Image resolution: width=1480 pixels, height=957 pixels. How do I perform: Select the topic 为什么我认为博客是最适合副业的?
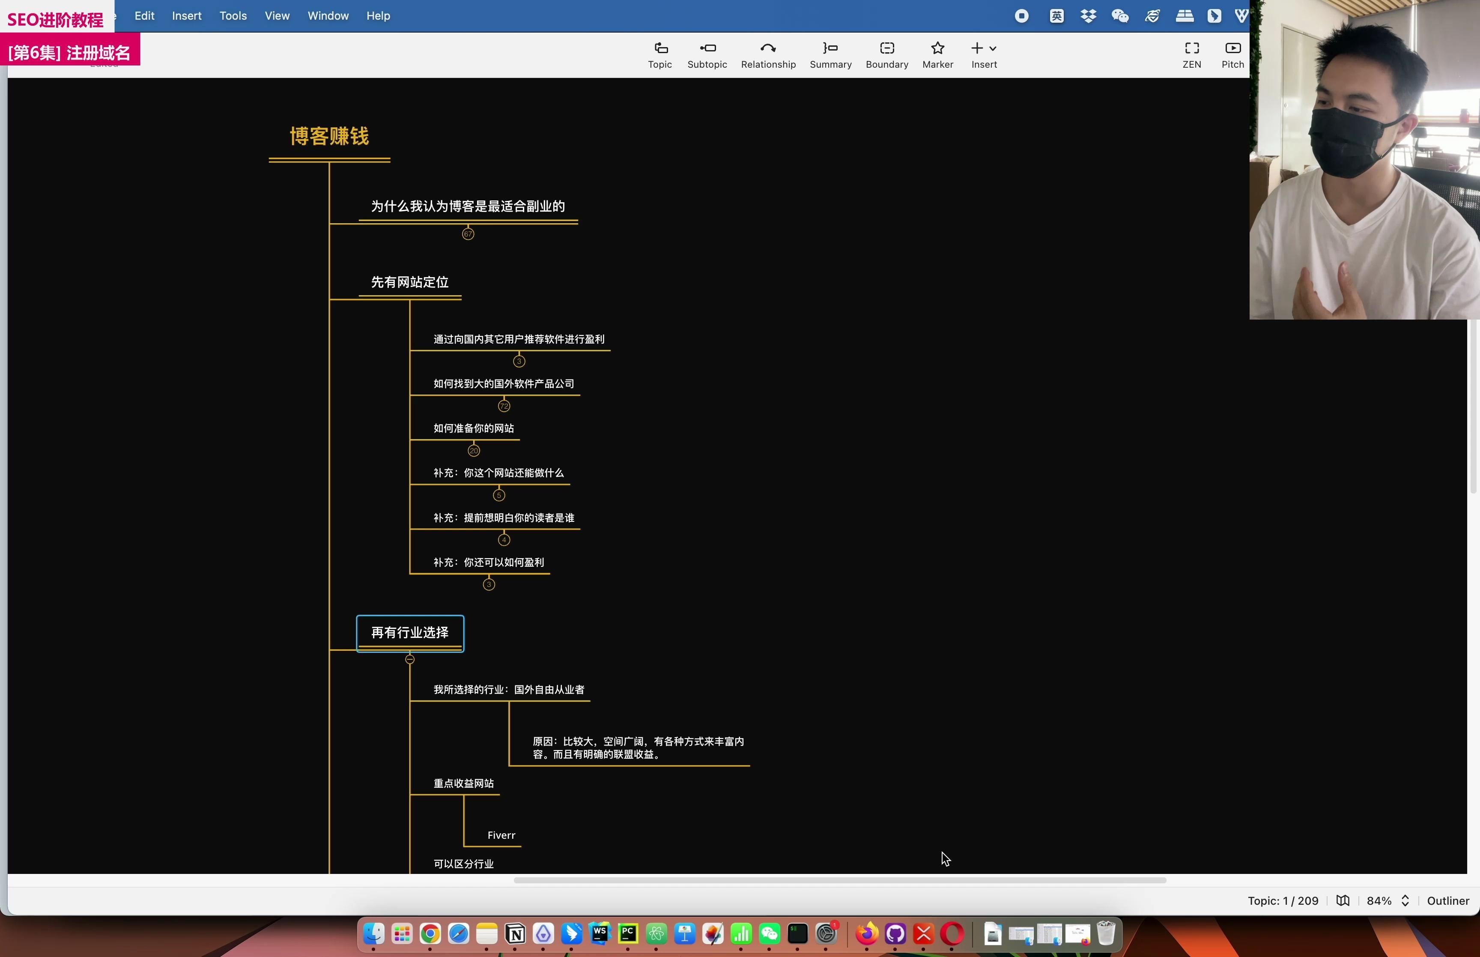click(x=468, y=206)
